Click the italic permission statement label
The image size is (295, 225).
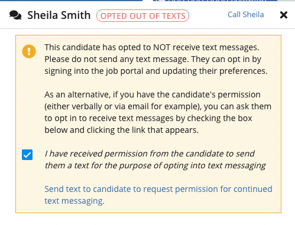(155, 159)
